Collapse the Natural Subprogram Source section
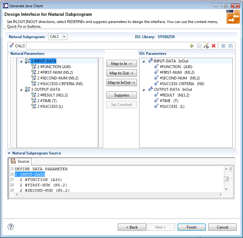This screenshot has height=238, width=243. [9, 153]
